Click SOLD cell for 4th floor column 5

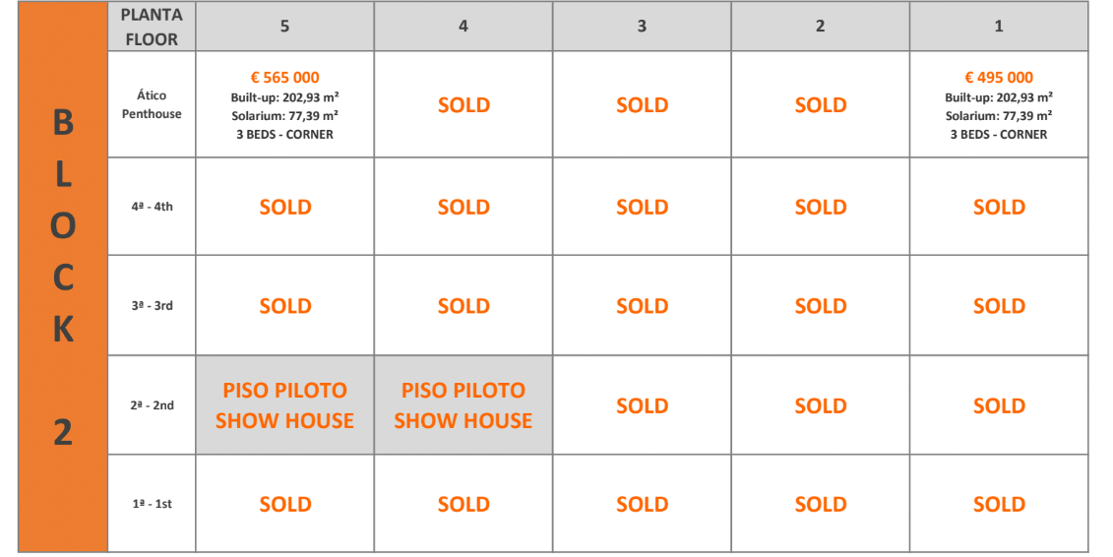[x=284, y=207]
